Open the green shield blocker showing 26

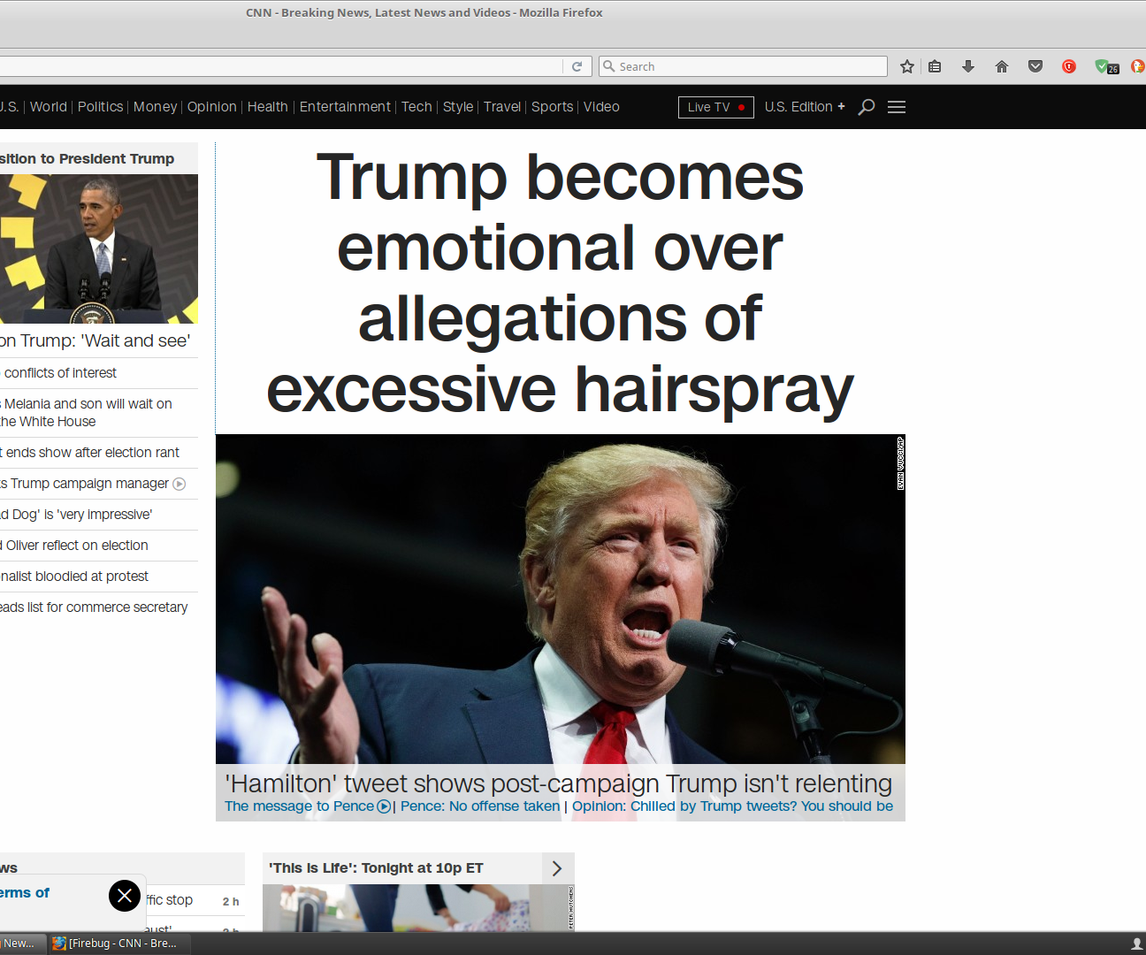[x=1106, y=66]
